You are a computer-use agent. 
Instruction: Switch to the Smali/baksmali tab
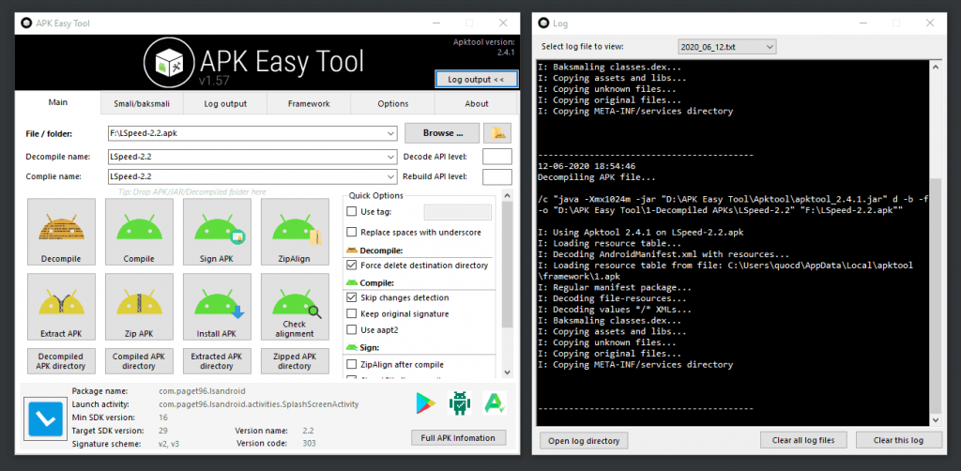pos(142,103)
